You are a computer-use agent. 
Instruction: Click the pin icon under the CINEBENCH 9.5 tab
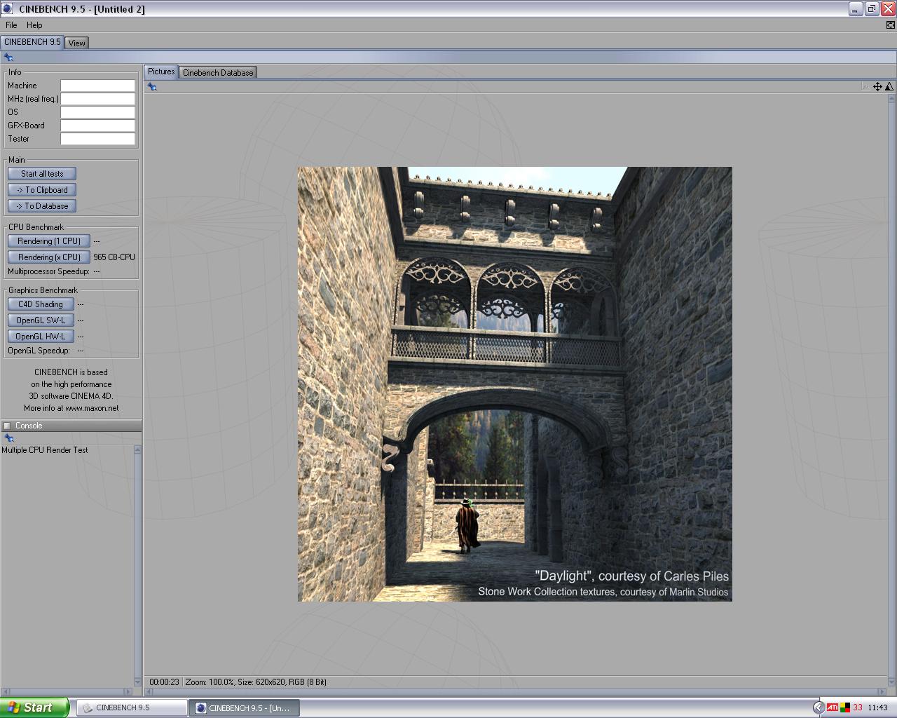tap(8, 57)
